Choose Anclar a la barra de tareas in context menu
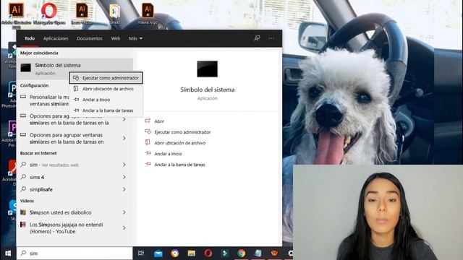This screenshot has height=260, width=463. [x=106, y=110]
